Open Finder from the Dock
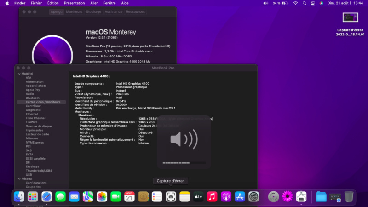This screenshot has height=207, width=368. tap(19, 197)
